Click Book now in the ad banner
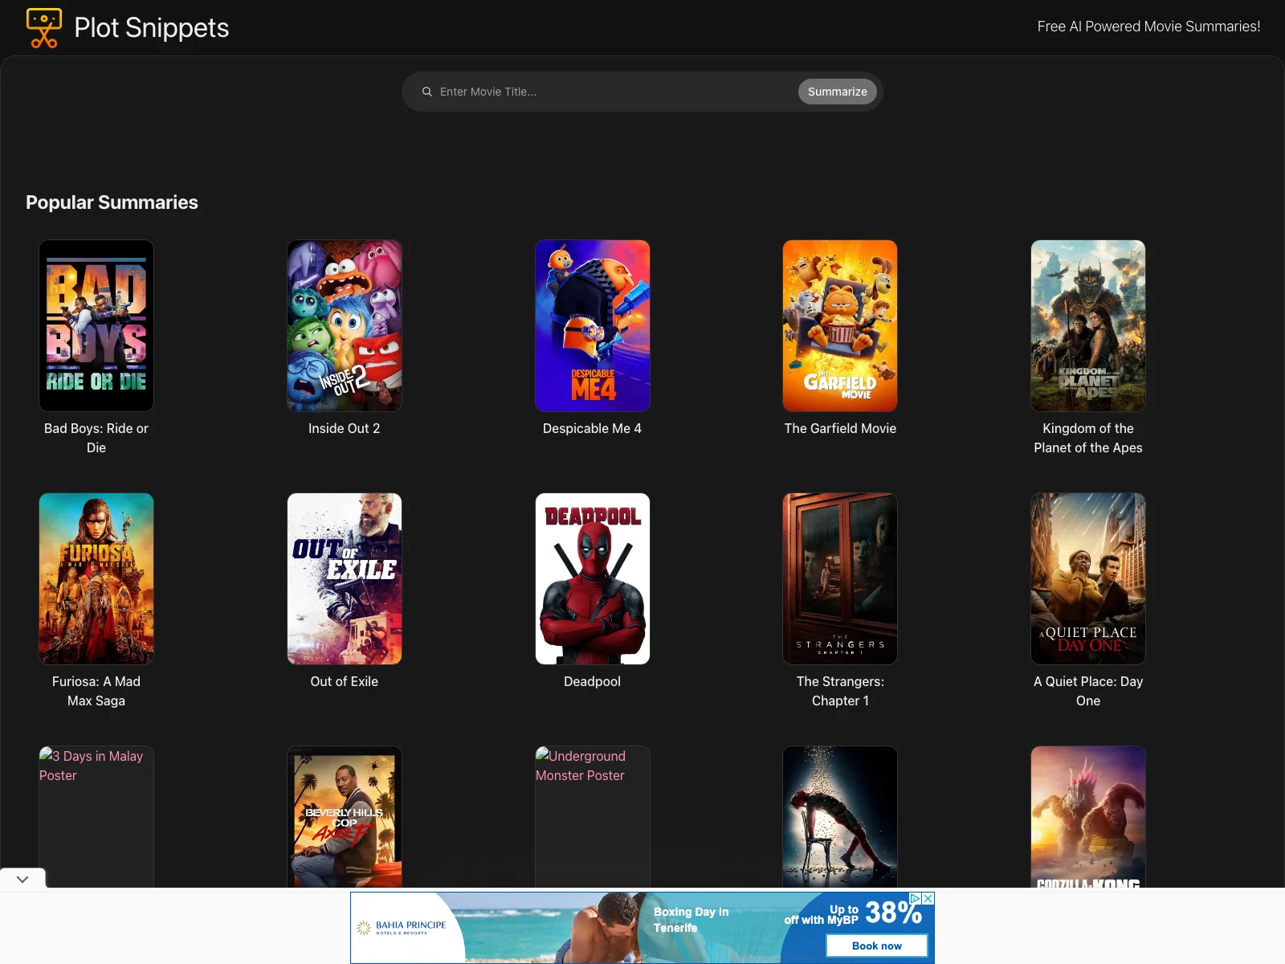 pyautogui.click(x=877, y=946)
